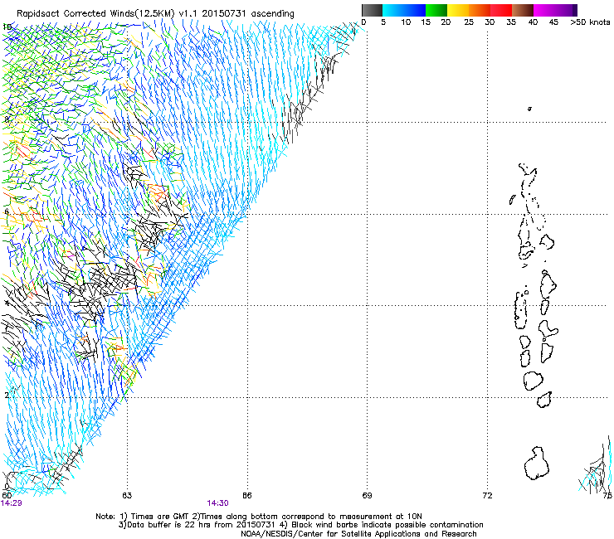This screenshot has width=614, height=539.
Task: Click the red 30-35 knots color segment
Action: click(501, 10)
